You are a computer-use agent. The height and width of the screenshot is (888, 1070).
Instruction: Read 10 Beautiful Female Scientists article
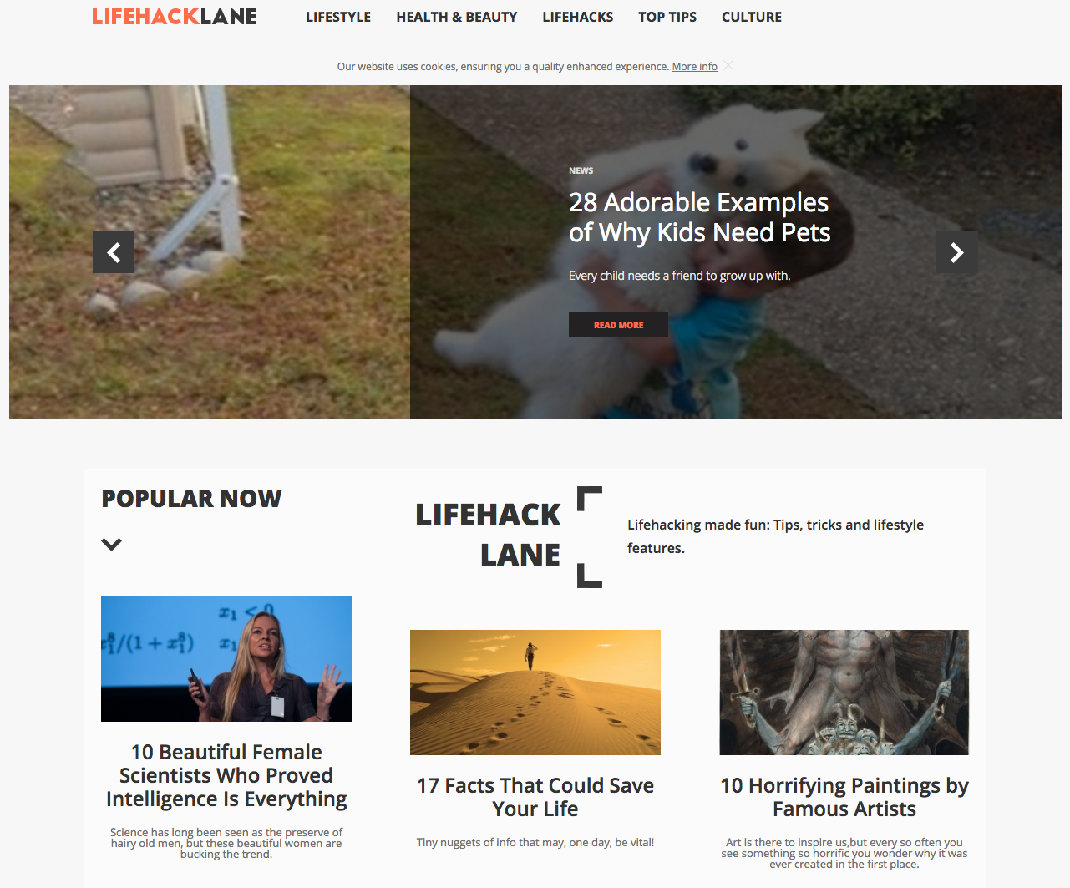point(226,775)
